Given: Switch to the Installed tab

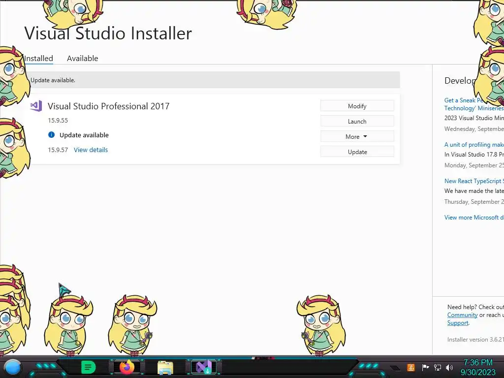Looking at the screenshot, I should tap(38, 59).
